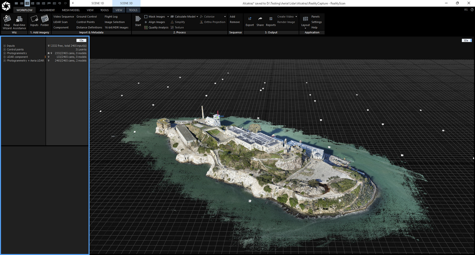Click Video Sequence import
This screenshot has height=255, width=475.
pyautogui.click(x=64, y=17)
